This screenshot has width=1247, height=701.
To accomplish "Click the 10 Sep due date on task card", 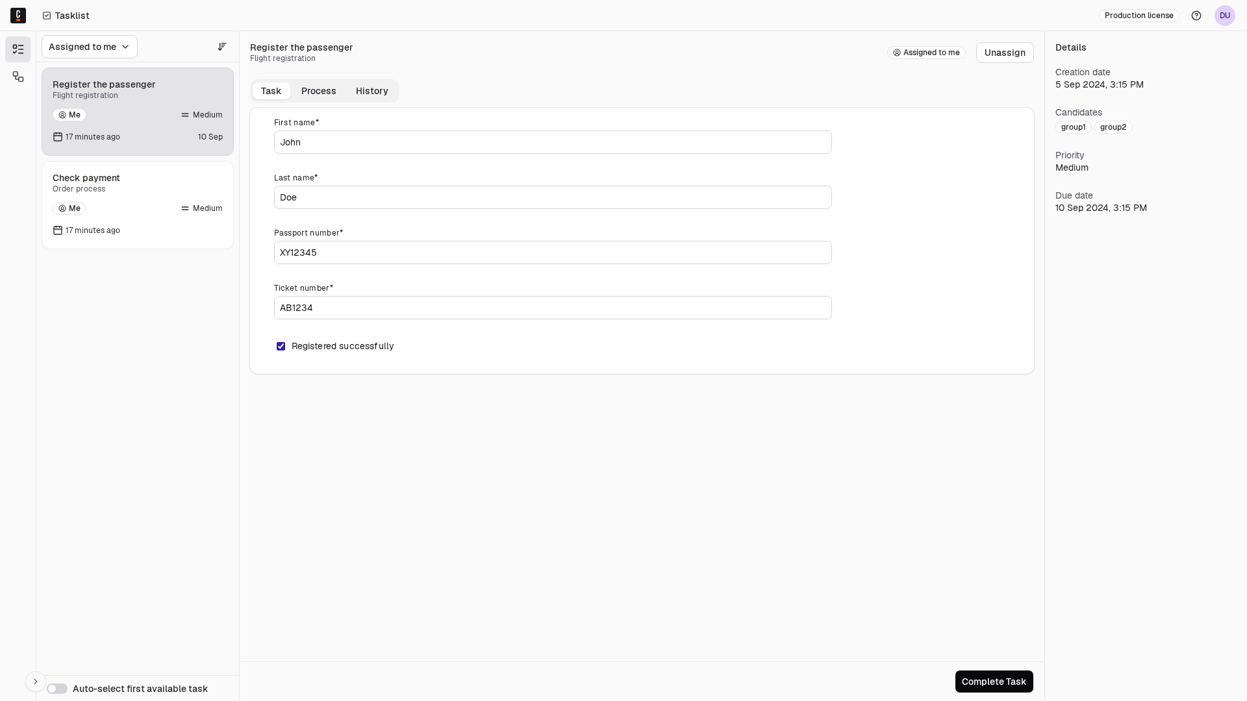I will (210, 137).
